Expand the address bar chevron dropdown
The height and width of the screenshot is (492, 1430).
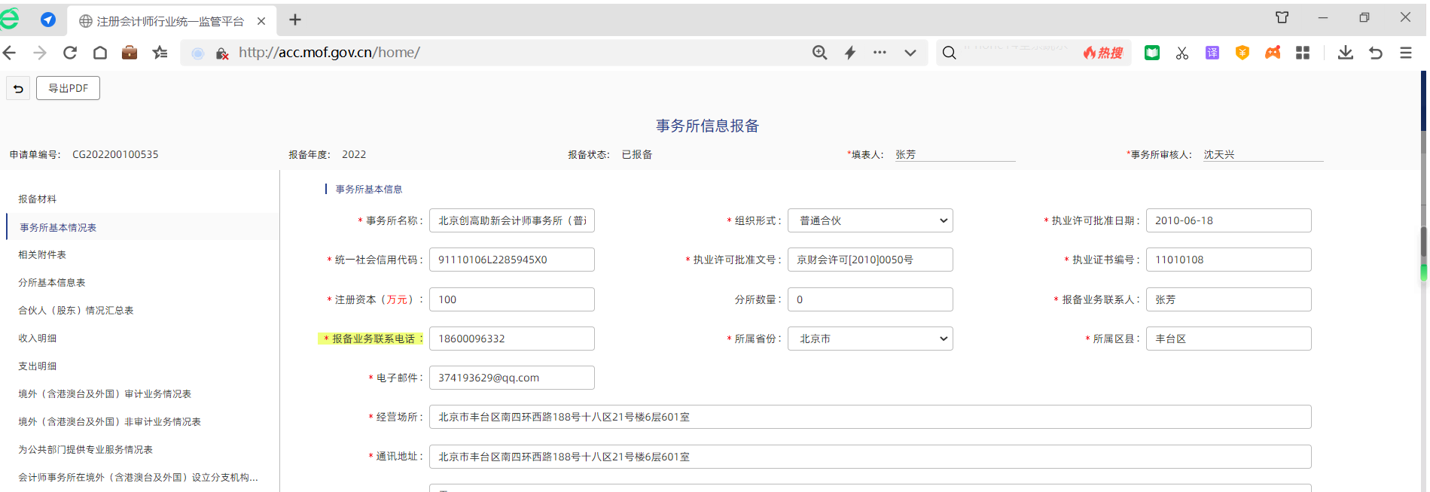point(910,53)
